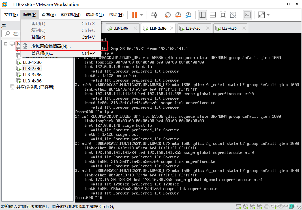Click the printer status bar icon
The width and height of the screenshot is (302, 210).
point(267,207)
